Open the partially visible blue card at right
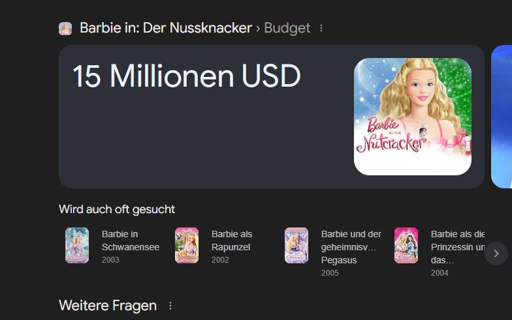 pos(502,117)
